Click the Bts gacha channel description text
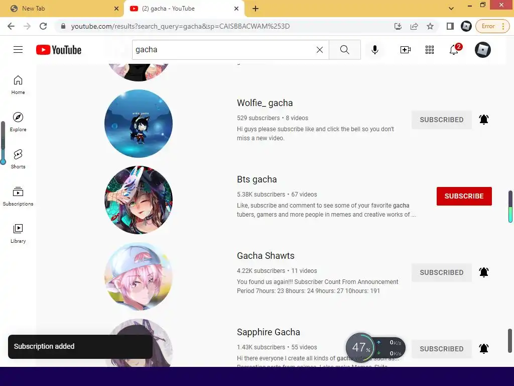Screen dimensions: 514x386 326,210
